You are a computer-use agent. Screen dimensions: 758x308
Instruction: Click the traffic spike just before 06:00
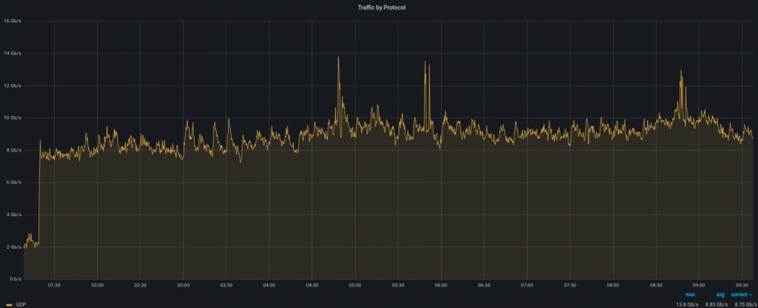426,64
